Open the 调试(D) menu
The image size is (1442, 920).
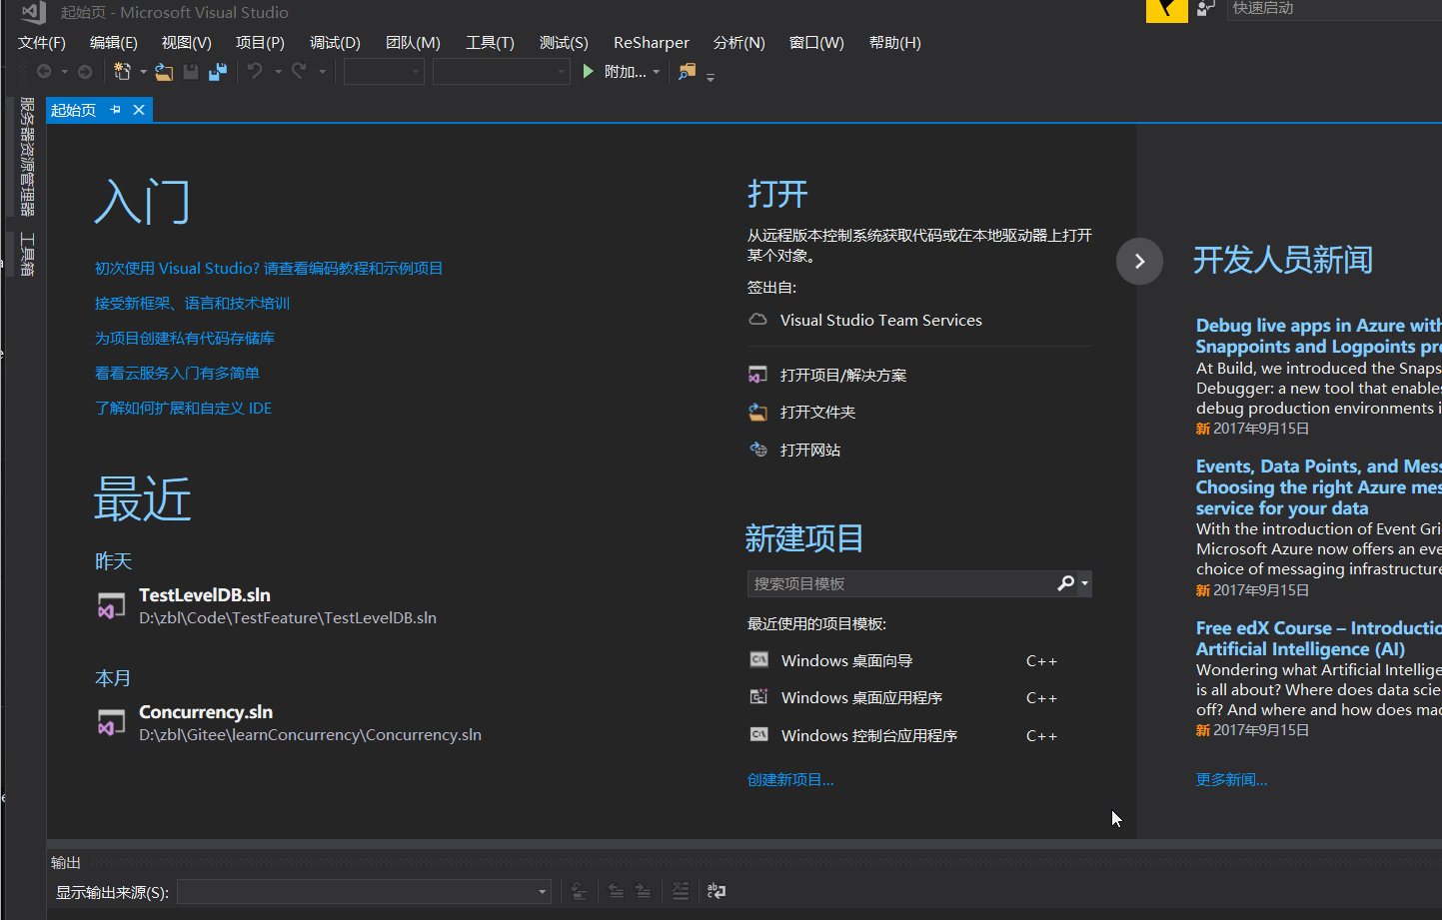click(335, 43)
